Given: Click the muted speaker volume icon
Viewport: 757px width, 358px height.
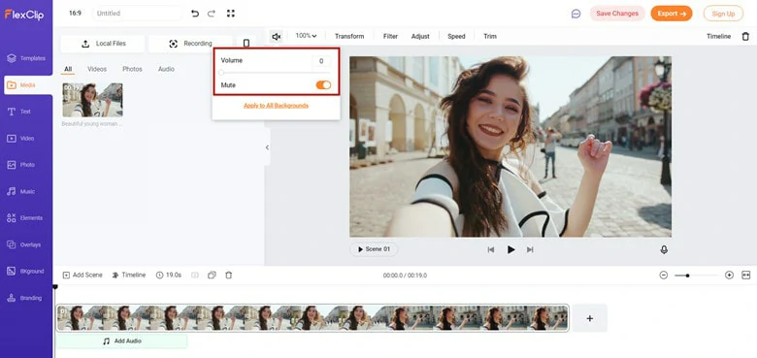Looking at the screenshot, I should tap(277, 36).
